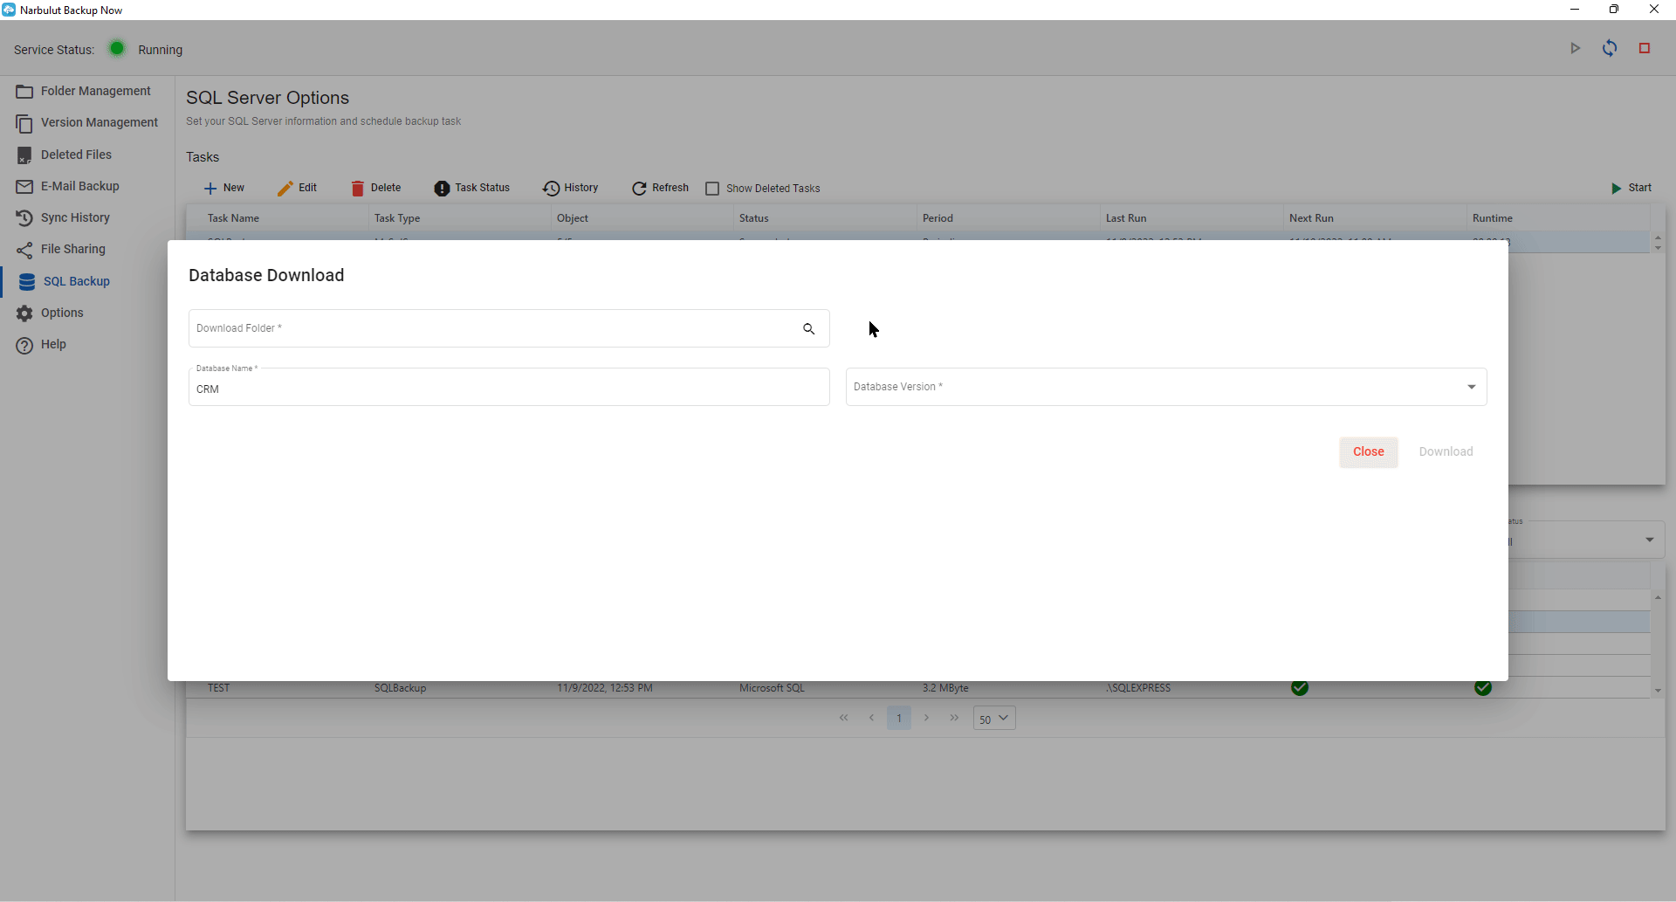Click the SQL Backup database icon

pos(27,281)
